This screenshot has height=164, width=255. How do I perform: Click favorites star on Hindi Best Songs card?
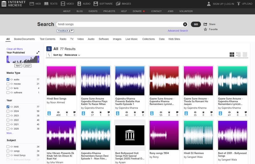tap(67, 112)
